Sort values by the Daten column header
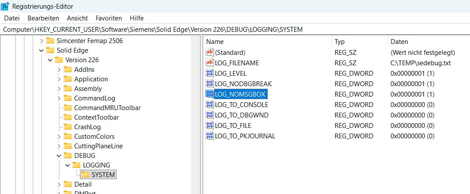Screen dimensions: 470x194 pos(429,42)
